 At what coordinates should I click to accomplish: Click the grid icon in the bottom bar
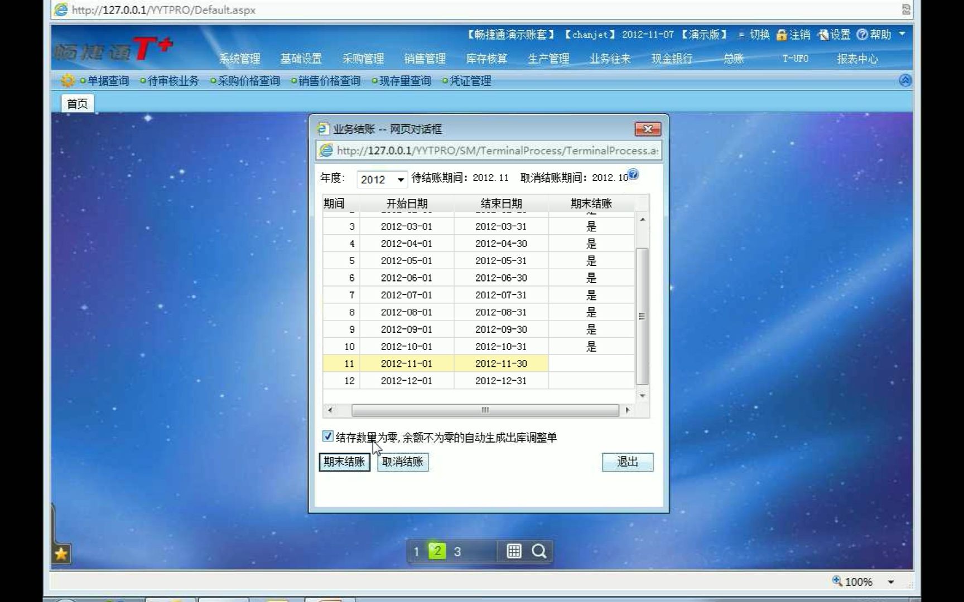514,551
